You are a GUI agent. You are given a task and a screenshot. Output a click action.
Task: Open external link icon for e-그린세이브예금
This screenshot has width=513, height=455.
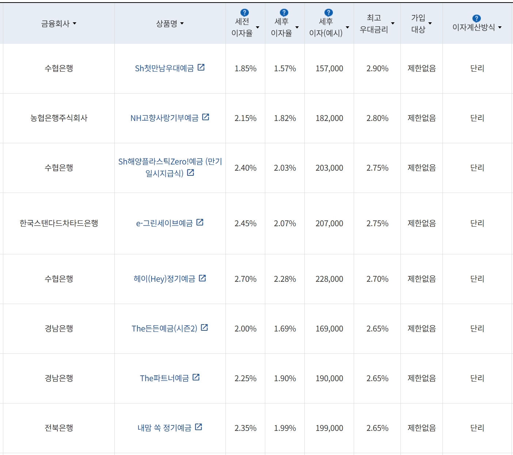tap(200, 222)
